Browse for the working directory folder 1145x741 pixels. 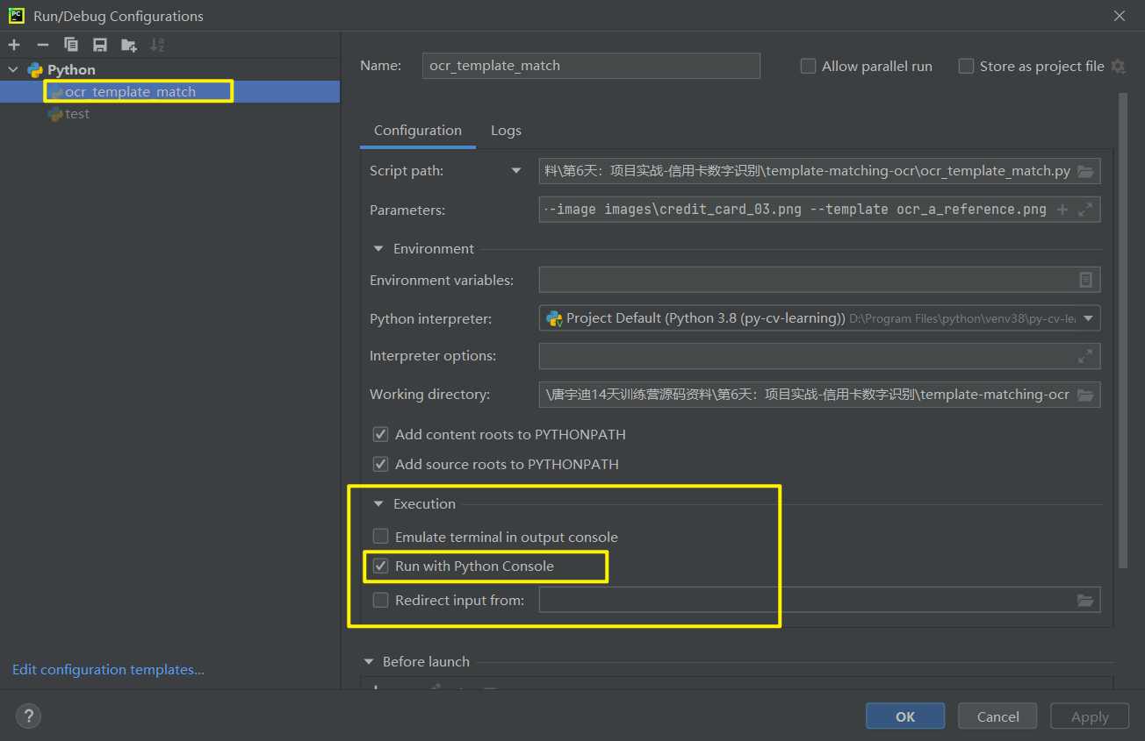click(x=1085, y=395)
